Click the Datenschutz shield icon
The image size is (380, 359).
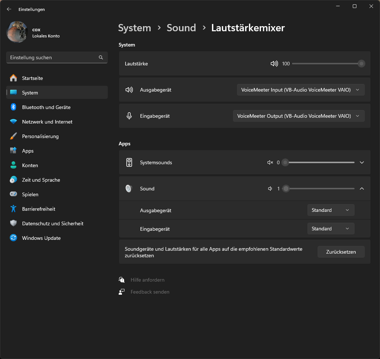click(13, 223)
